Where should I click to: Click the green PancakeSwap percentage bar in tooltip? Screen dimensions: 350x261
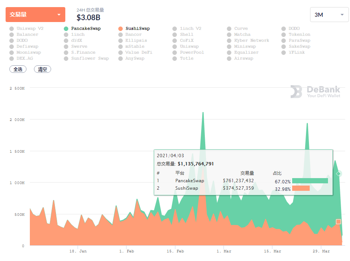click(310, 181)
